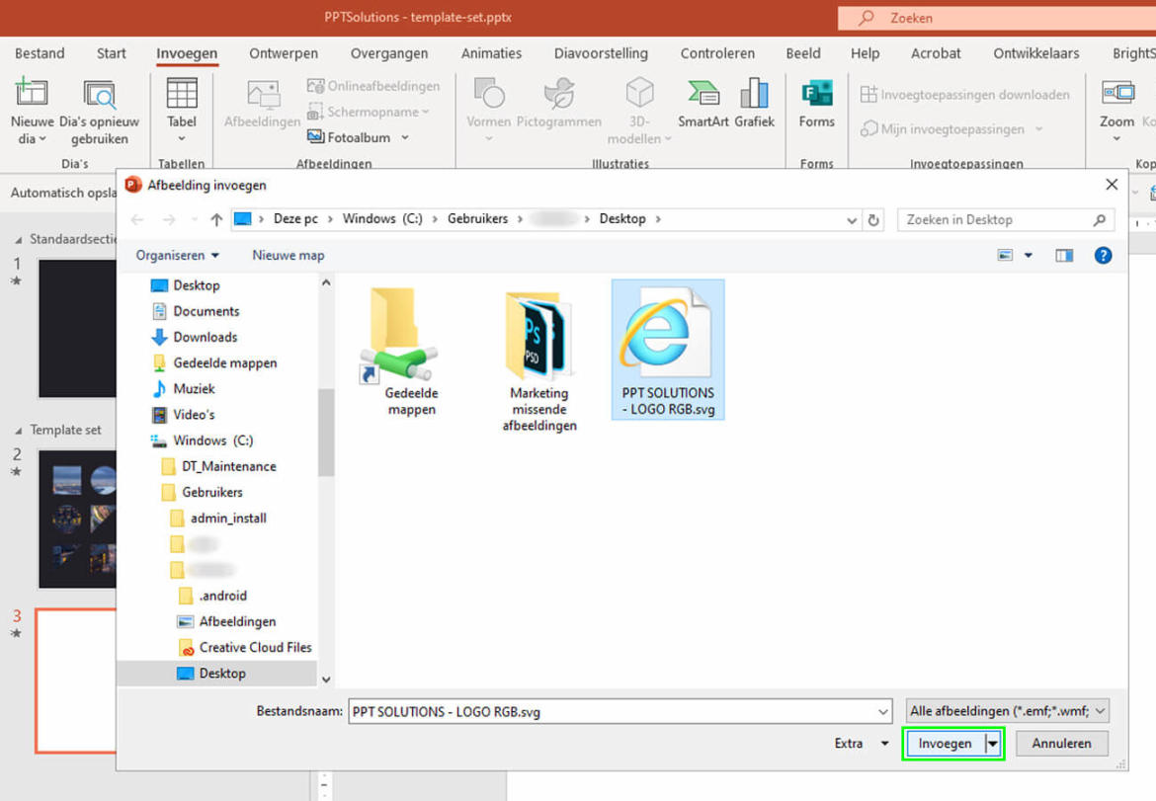Insert a table using the Tabel icon

pyautogui.click(x=181, y=104)
